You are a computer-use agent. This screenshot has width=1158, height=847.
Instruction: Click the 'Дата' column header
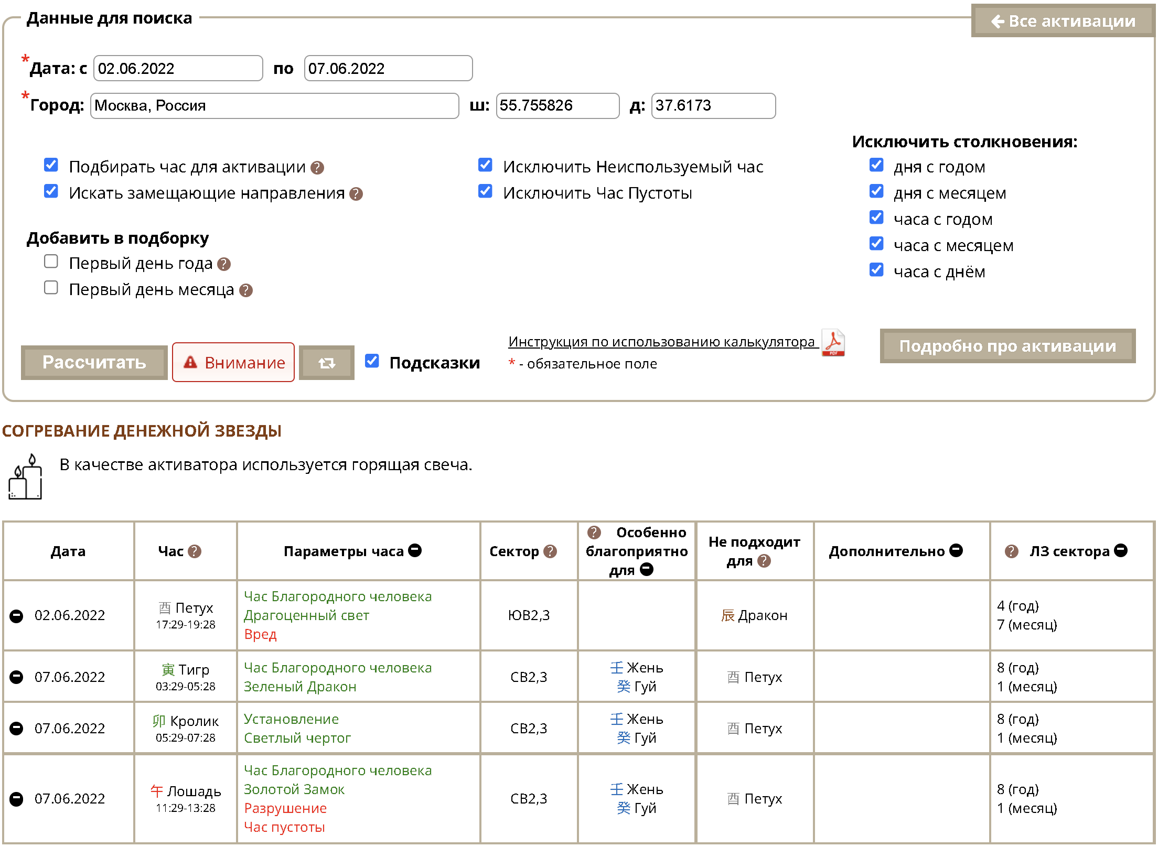[68, 551]
